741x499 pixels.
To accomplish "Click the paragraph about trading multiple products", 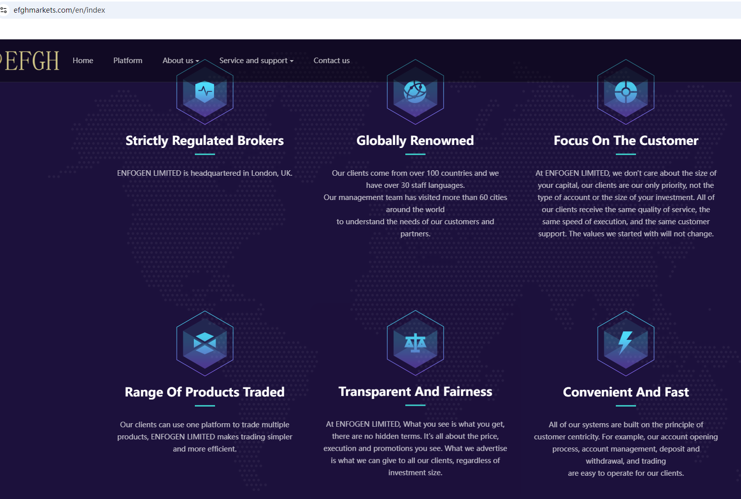I will (205, 437).
